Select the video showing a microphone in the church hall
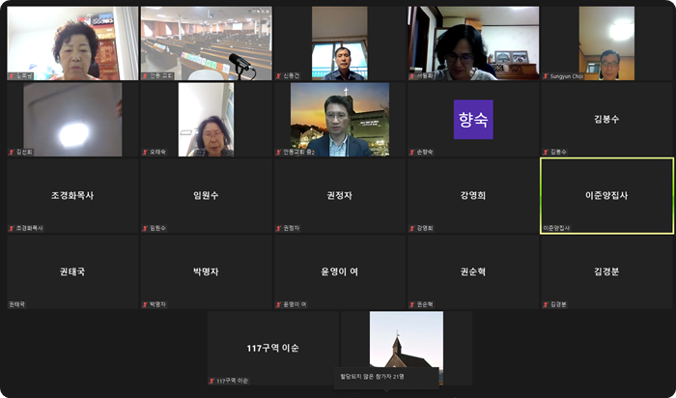676x398 pixels. [x=206, y=43]
